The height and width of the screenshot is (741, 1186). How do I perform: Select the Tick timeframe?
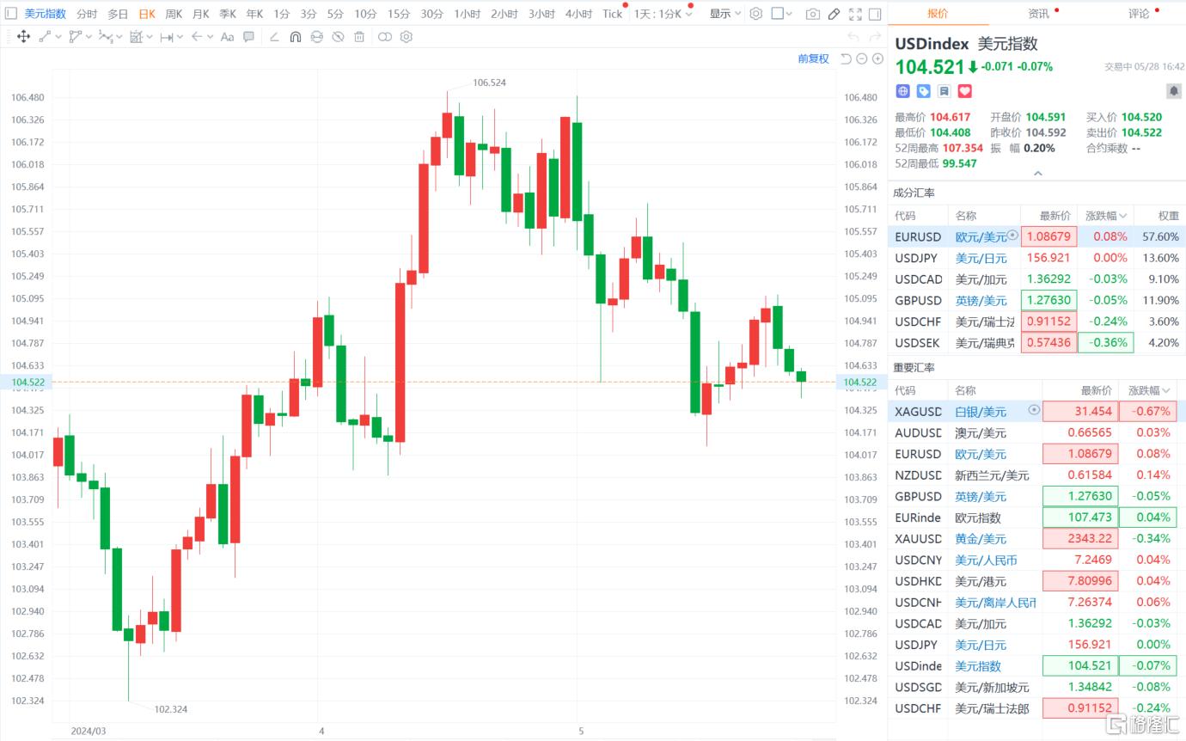tap(612, 14)
